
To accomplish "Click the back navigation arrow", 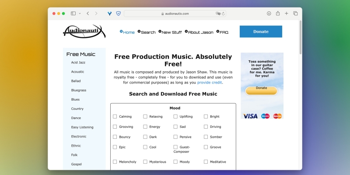I will (88, 14).
